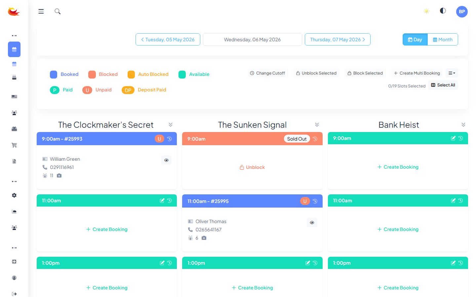Open the Wednesday, 06 May 2026 date picker
Image resolution: width=476 pixels, height=297 pixels.
point(252,40)
